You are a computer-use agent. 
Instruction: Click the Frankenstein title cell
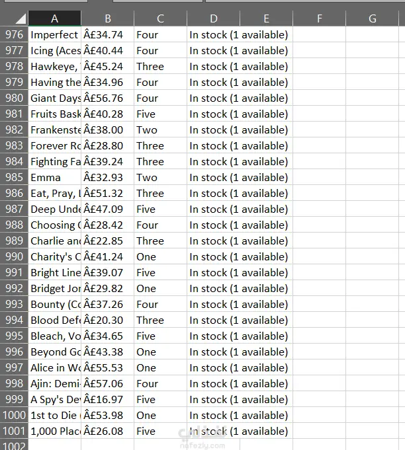pos(55,130)
